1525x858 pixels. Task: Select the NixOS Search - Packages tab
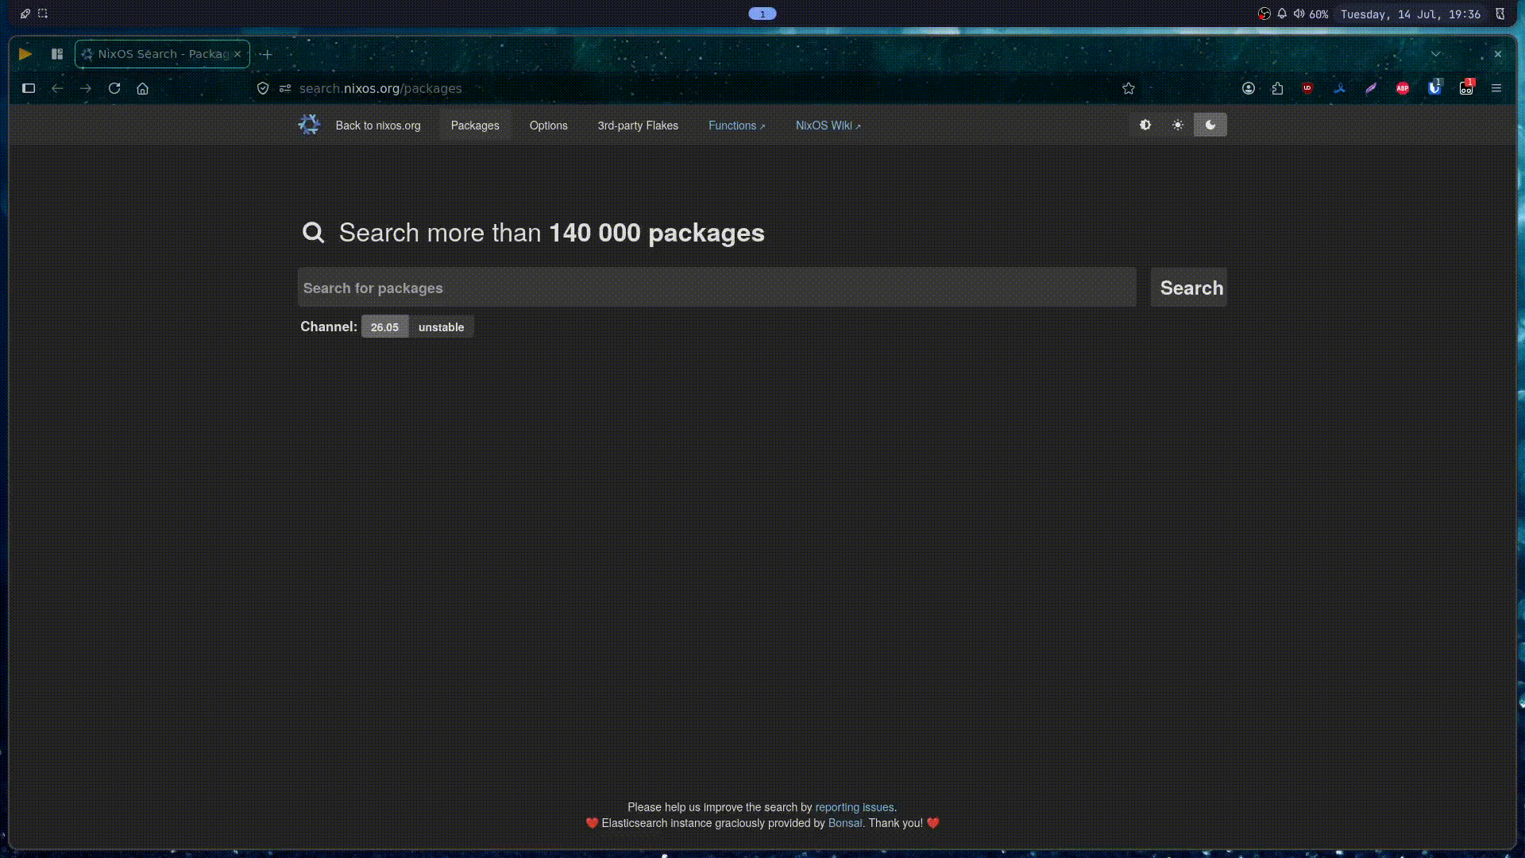[x=162, y=54]
